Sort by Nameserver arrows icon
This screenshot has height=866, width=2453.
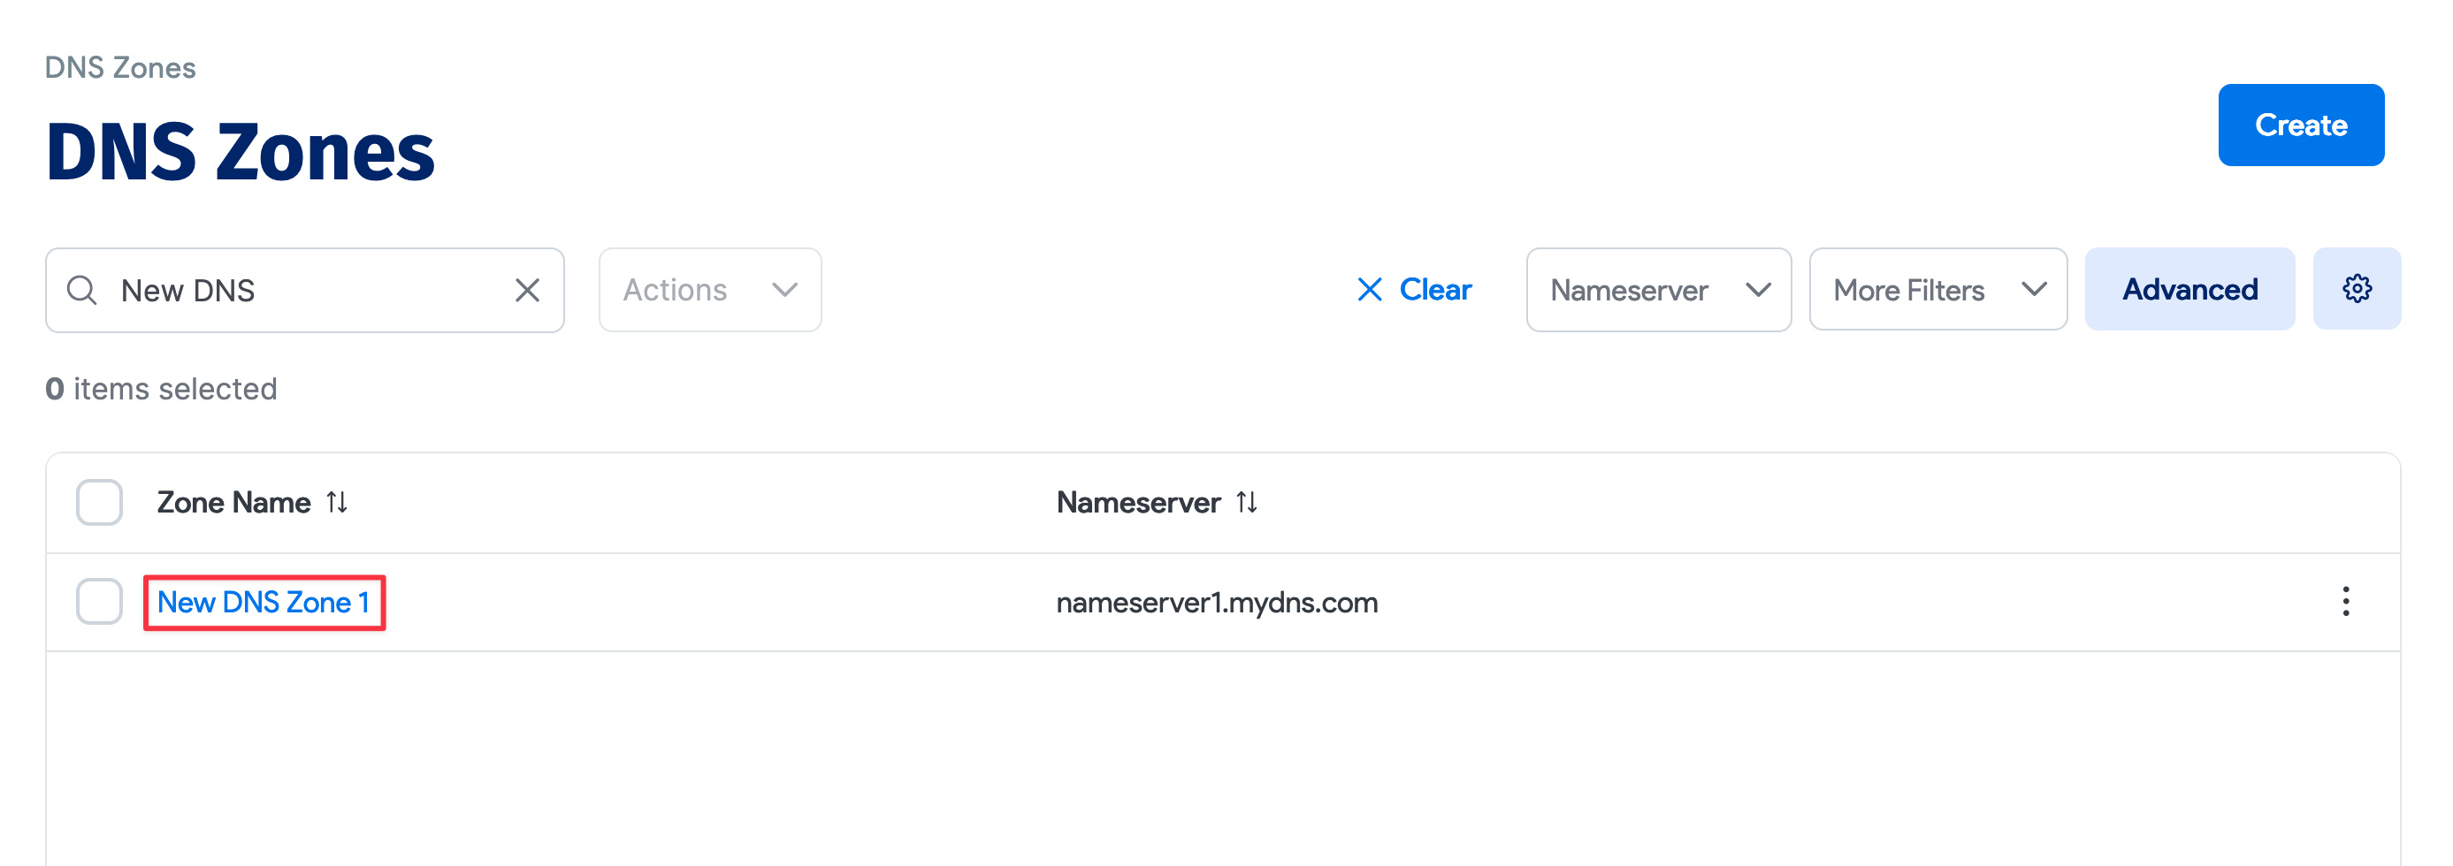tap(1247, 503)
